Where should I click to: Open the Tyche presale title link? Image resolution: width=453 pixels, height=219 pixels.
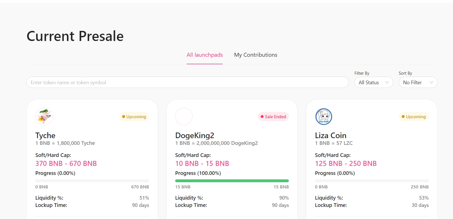45,136
